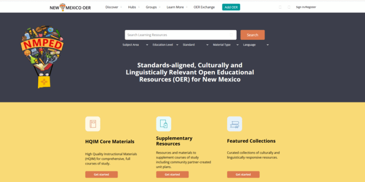Click the teal Add OER button
The width and height of the screenshot is (365, 182).
point(231,7)
